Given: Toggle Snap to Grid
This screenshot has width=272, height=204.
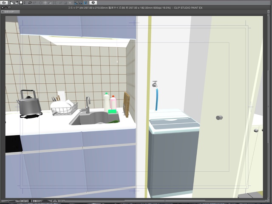Looking at the screenshot, I should (x=85, y=3).
